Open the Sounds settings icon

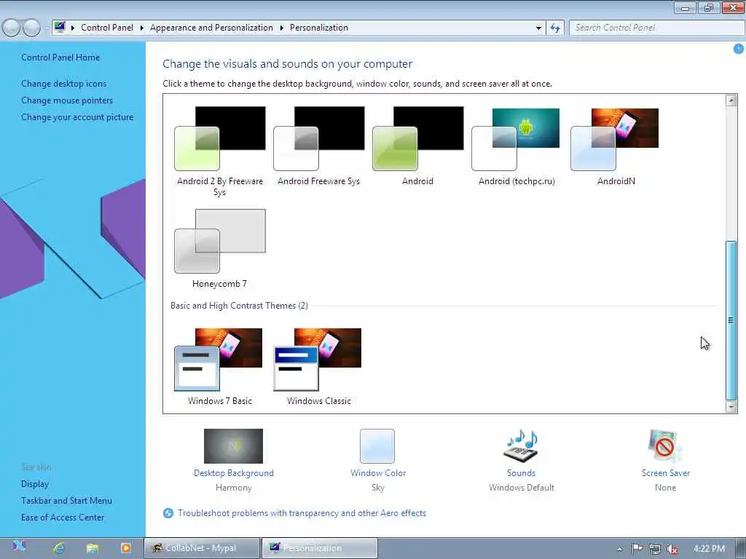[x=521, y=446]
